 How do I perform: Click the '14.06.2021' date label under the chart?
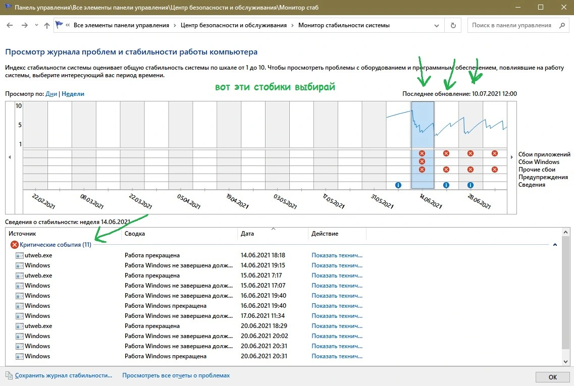tap(431, 201)
